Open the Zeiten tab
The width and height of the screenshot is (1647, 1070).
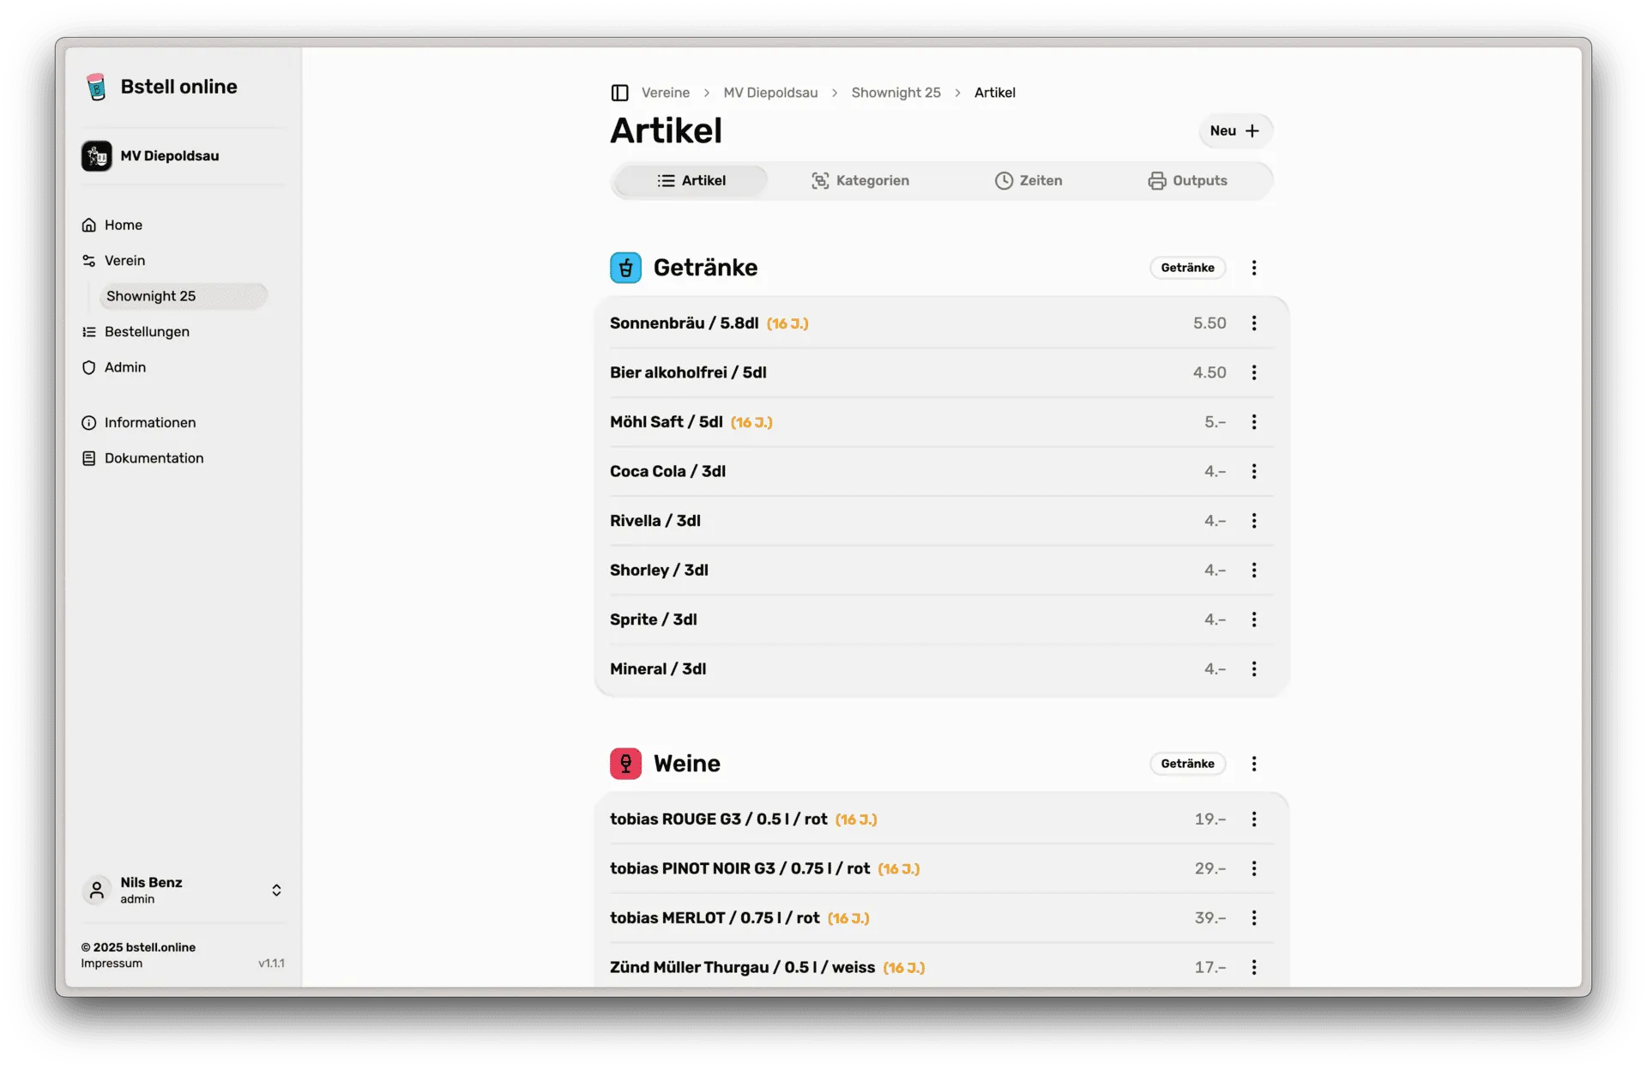tap(1028, 181)
